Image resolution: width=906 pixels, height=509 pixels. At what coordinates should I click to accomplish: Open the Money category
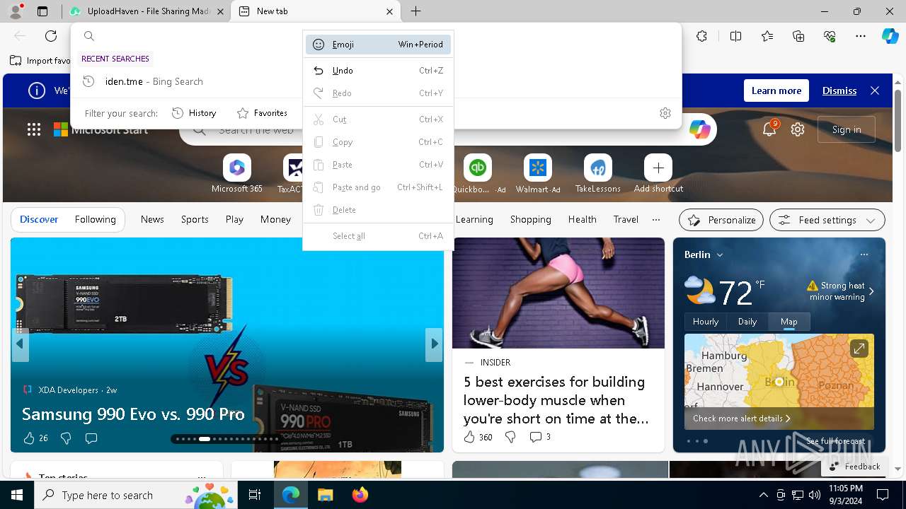tap(275, 220)
